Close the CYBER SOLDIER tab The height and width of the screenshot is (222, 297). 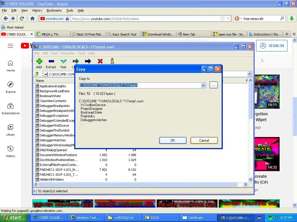tap(32, 34)
